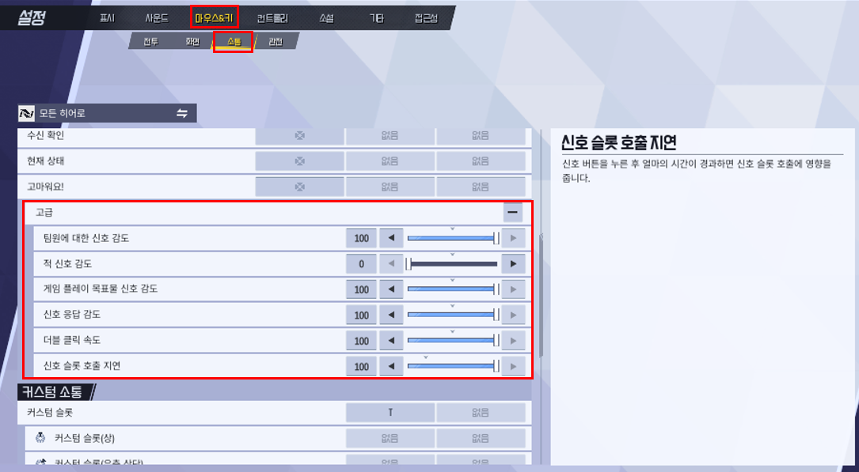The width and height of the screenshot is (859, 472).
Task: Decrease 게임 플레이 목표물 신호 감도 with the left arrow
Action: (391, 289)
